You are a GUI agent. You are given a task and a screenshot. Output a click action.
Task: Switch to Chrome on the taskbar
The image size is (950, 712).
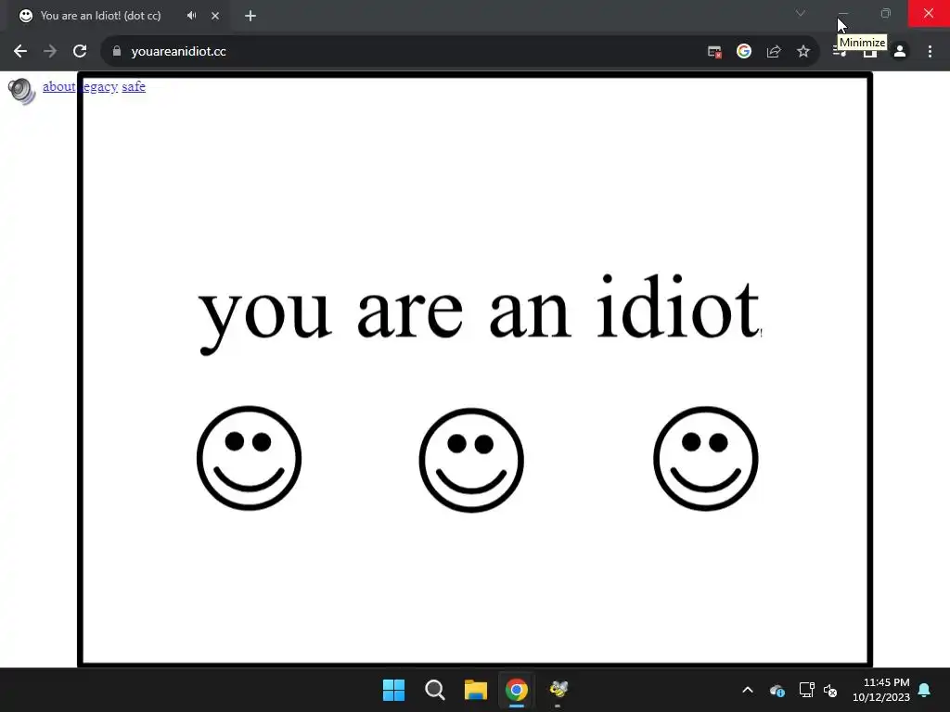click(x=516, y=690)
